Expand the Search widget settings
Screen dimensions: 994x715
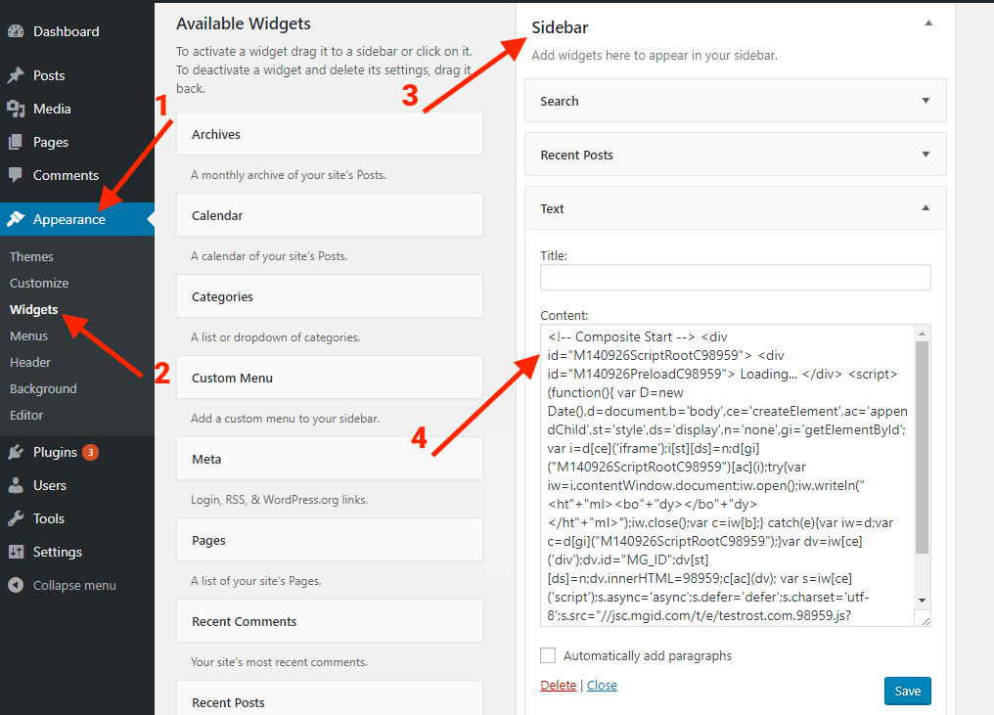pos(926,101)
